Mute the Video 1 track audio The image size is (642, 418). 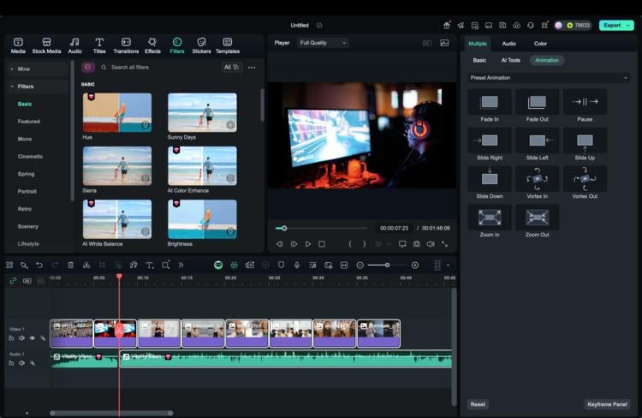(21, 338)
